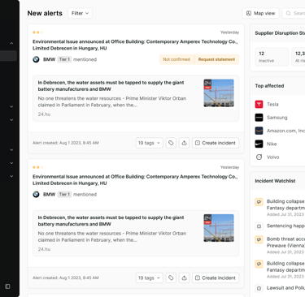Click Tier 1 badge in second alert
305x297 pixels.
tap(64, 194)
